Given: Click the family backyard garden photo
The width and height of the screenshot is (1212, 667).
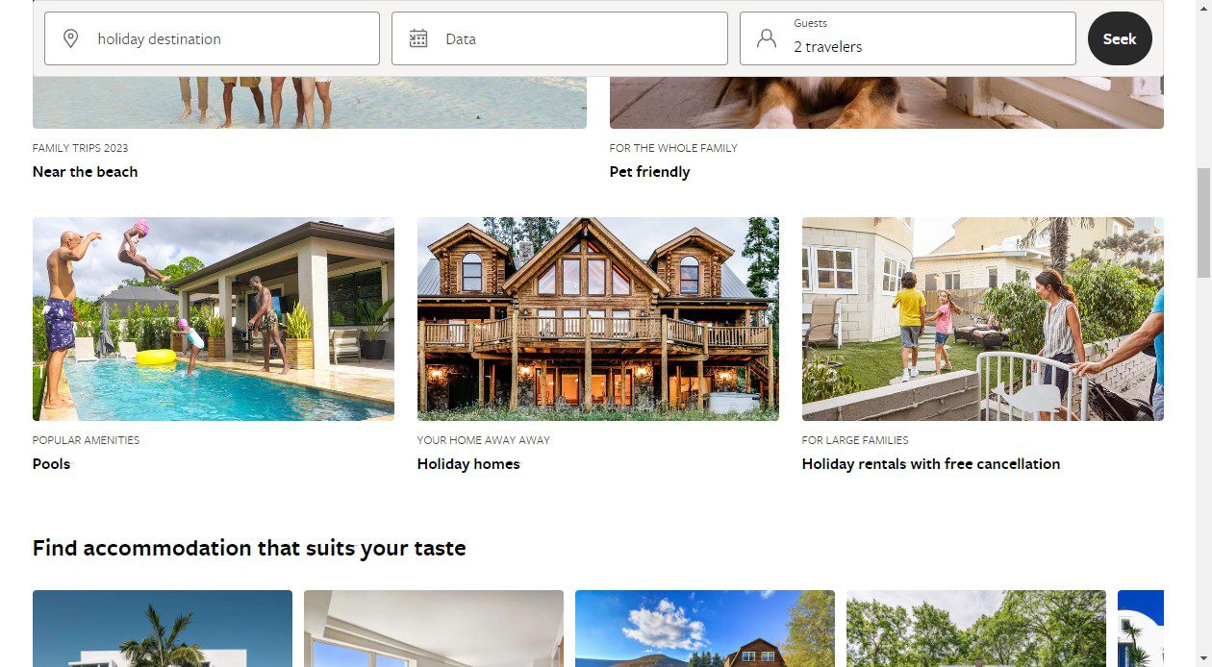Looking at the screenshot, I should [x=983, y=319].
